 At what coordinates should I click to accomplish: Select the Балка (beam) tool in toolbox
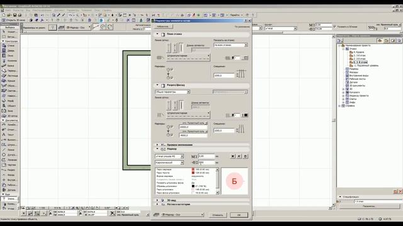click(x=10, y=65)
